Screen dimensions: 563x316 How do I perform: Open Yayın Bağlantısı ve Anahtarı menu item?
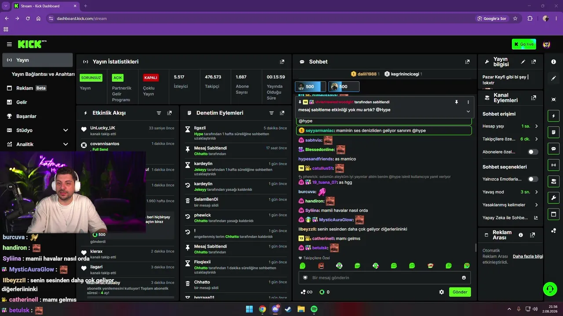(x=43, y=74)
